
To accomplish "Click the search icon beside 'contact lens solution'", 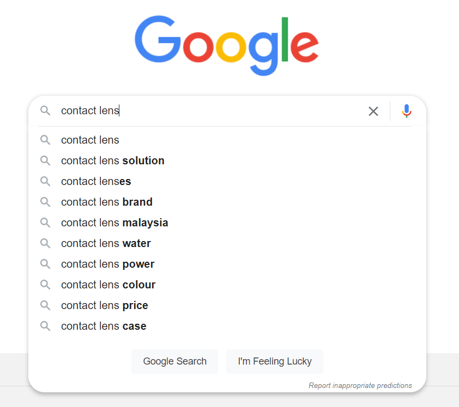I will (x=46, y=161).
